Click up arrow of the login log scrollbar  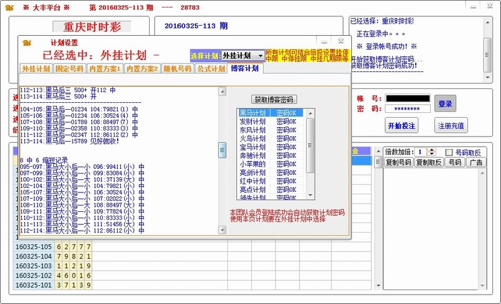487,23
